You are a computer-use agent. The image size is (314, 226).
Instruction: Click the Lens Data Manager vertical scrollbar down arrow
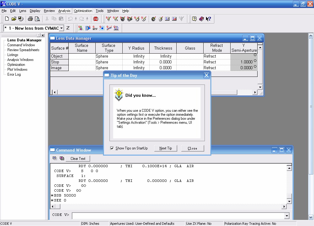pyautogui.click(x=260, y=87)
